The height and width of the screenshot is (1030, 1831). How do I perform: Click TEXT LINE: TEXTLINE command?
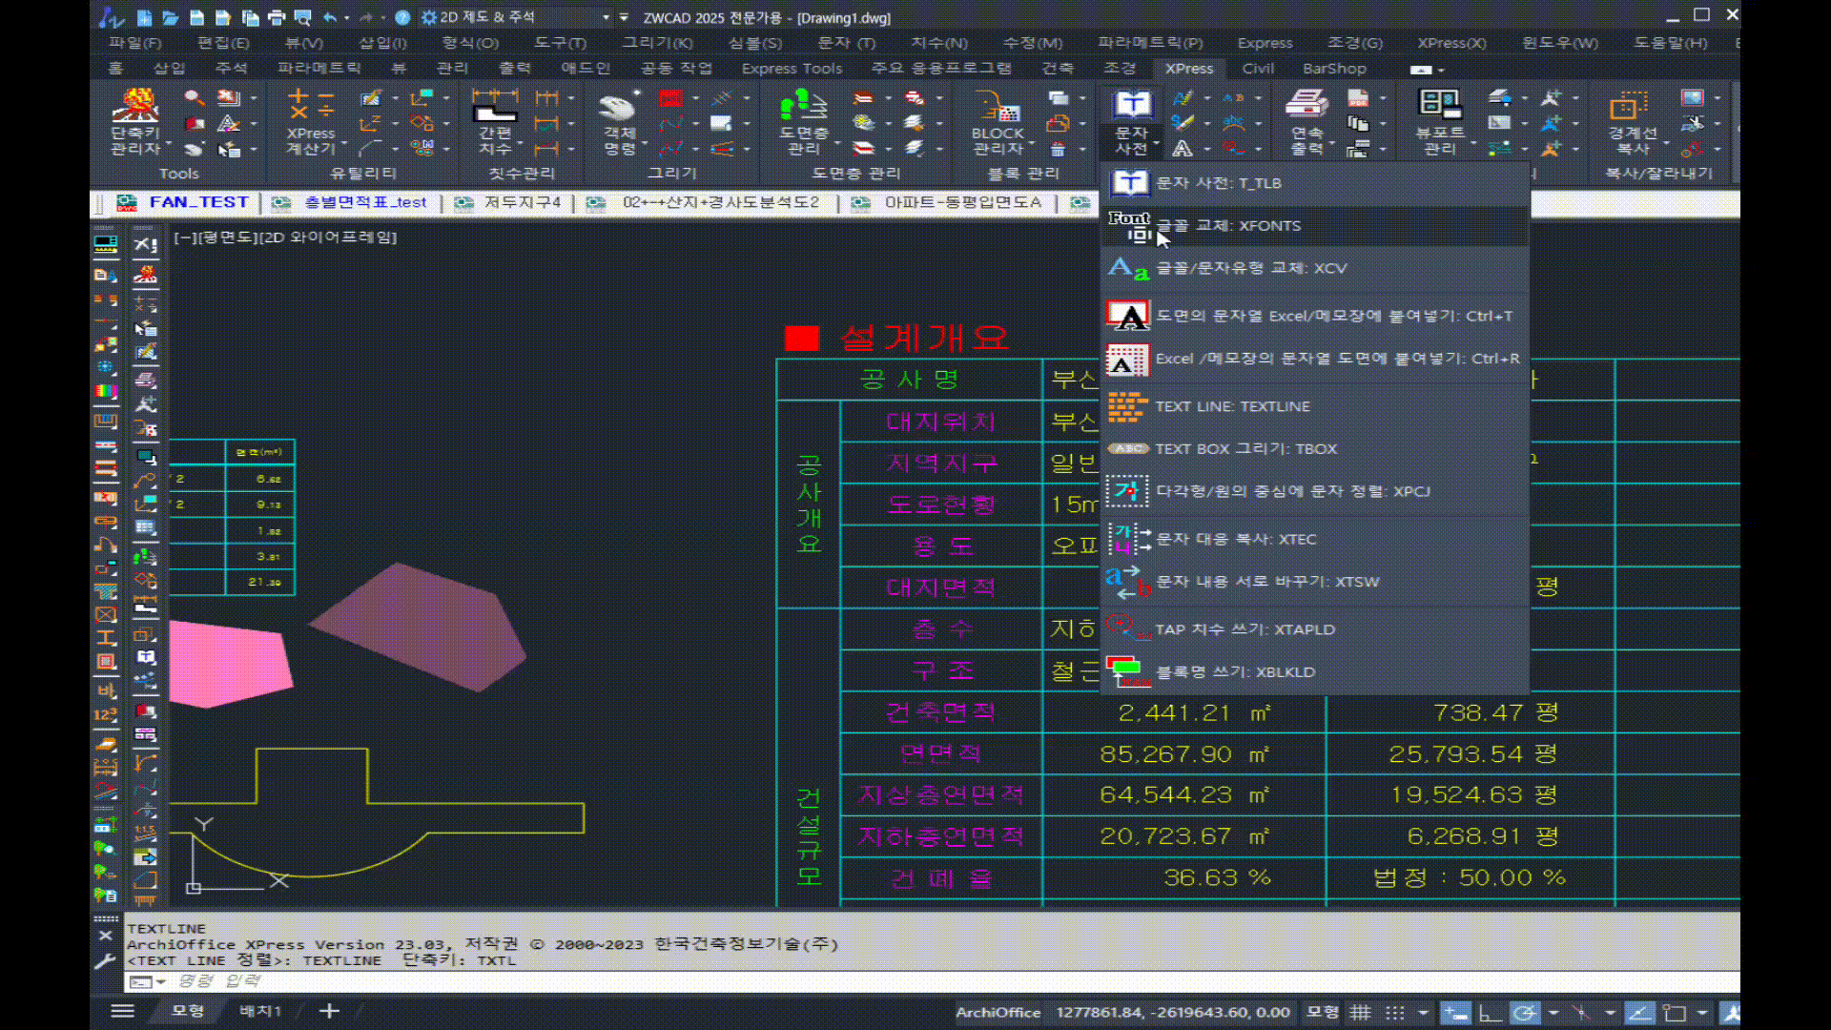coord(1232,406)
